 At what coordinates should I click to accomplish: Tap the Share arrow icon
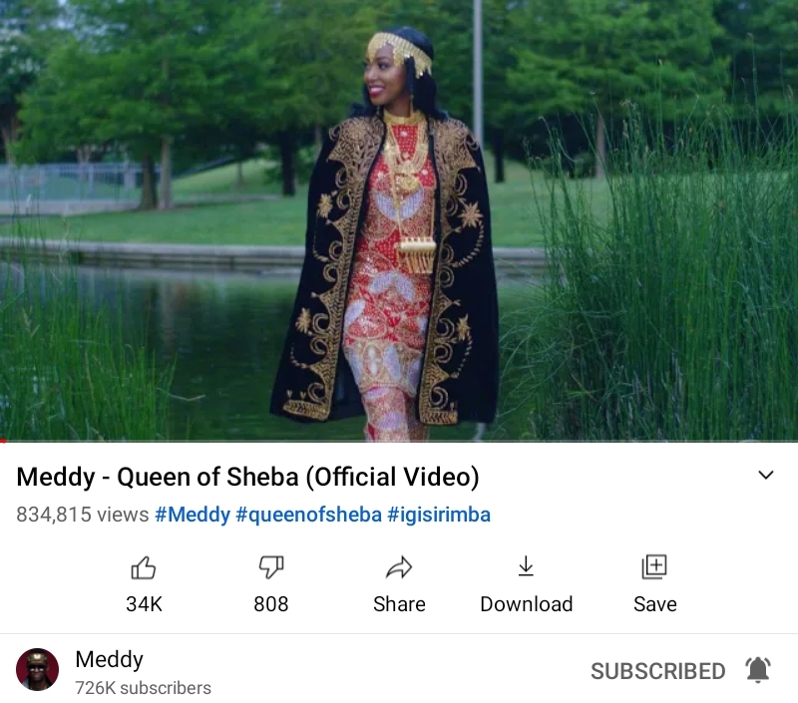(x=399, y=567)
